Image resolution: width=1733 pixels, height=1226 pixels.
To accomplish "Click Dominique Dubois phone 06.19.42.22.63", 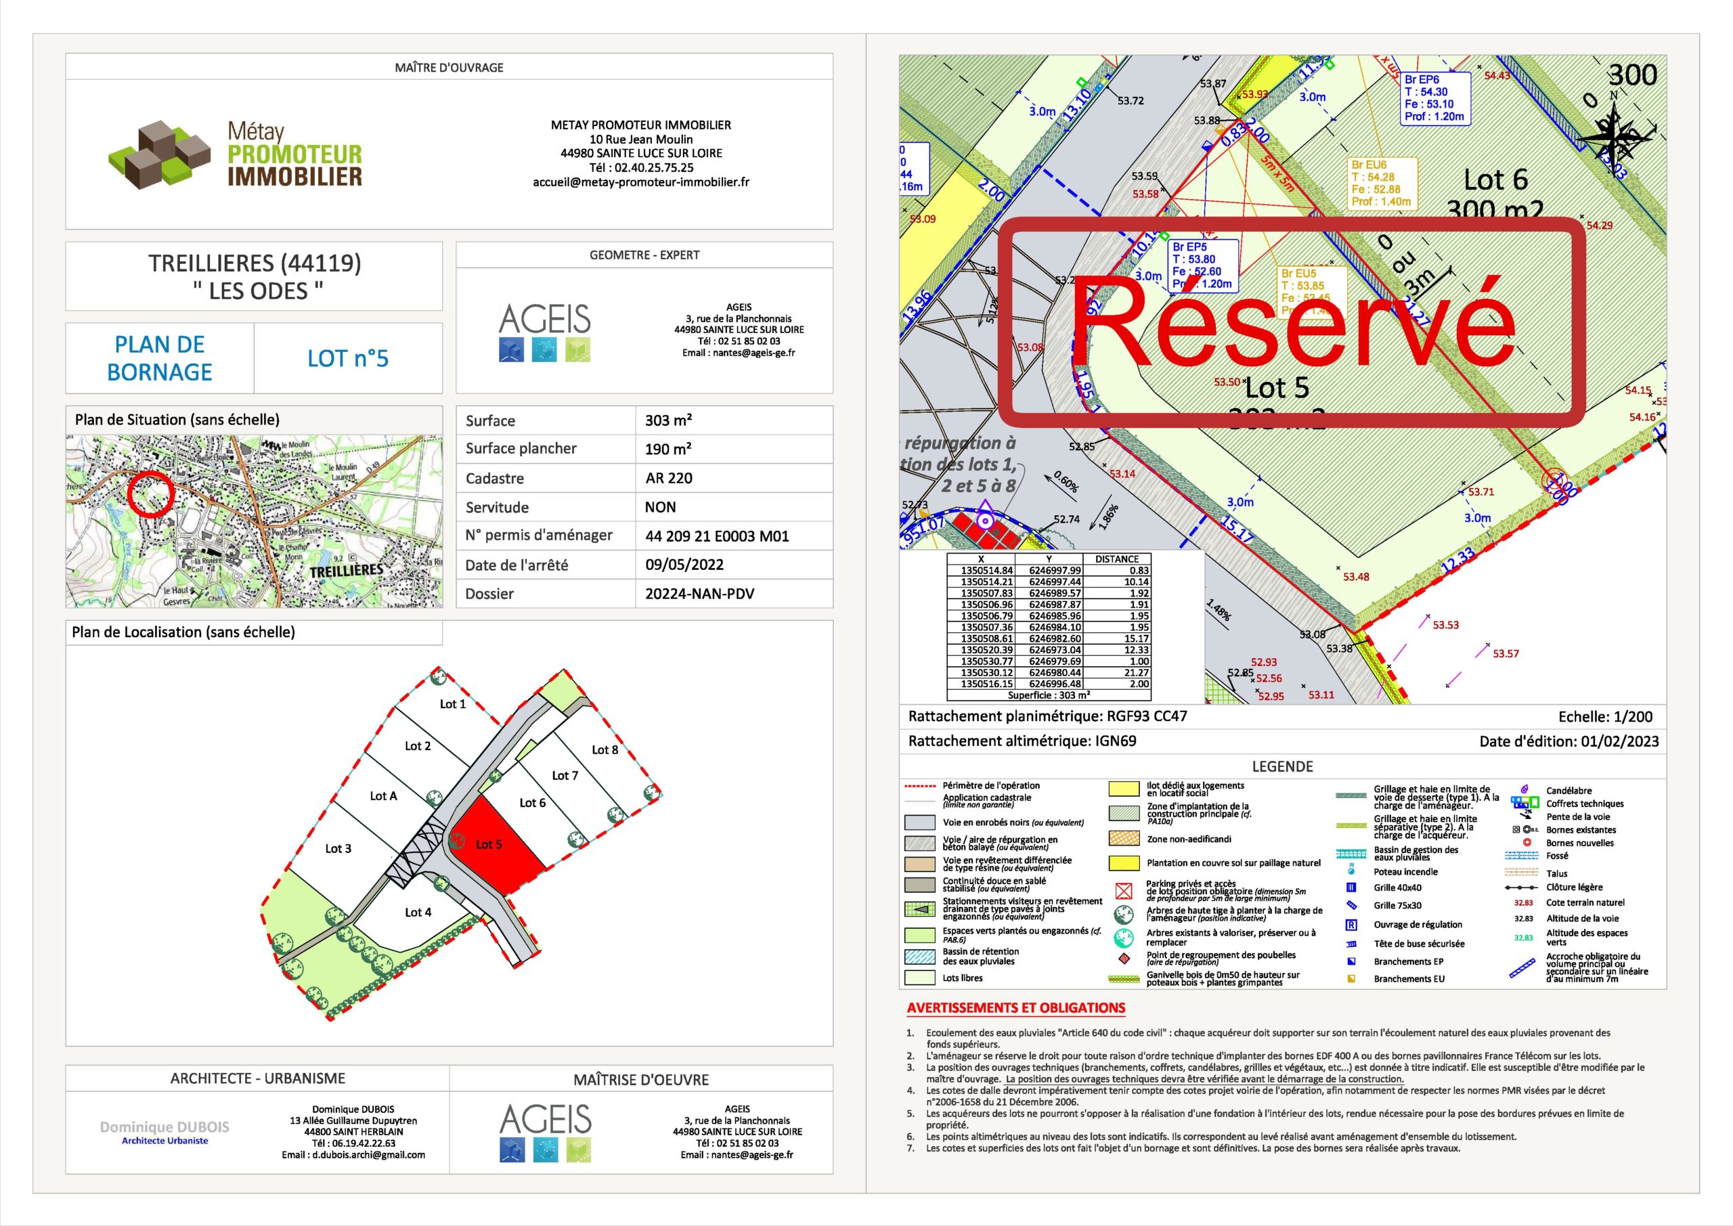I will (x=353, y=1143).
